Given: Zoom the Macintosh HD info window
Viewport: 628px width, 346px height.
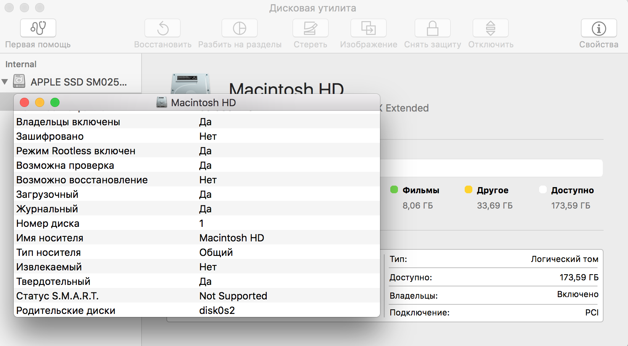Looking at the screenshot, I should 55,102.
